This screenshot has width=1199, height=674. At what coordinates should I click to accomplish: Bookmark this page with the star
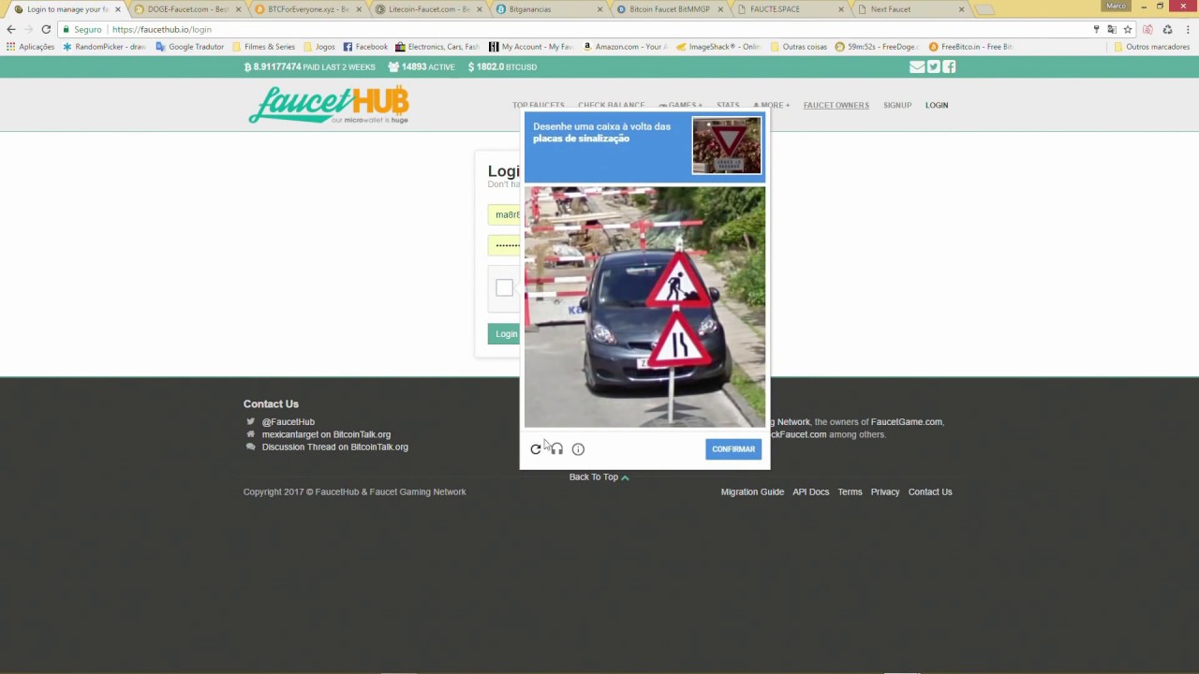tap(1128, 29)
